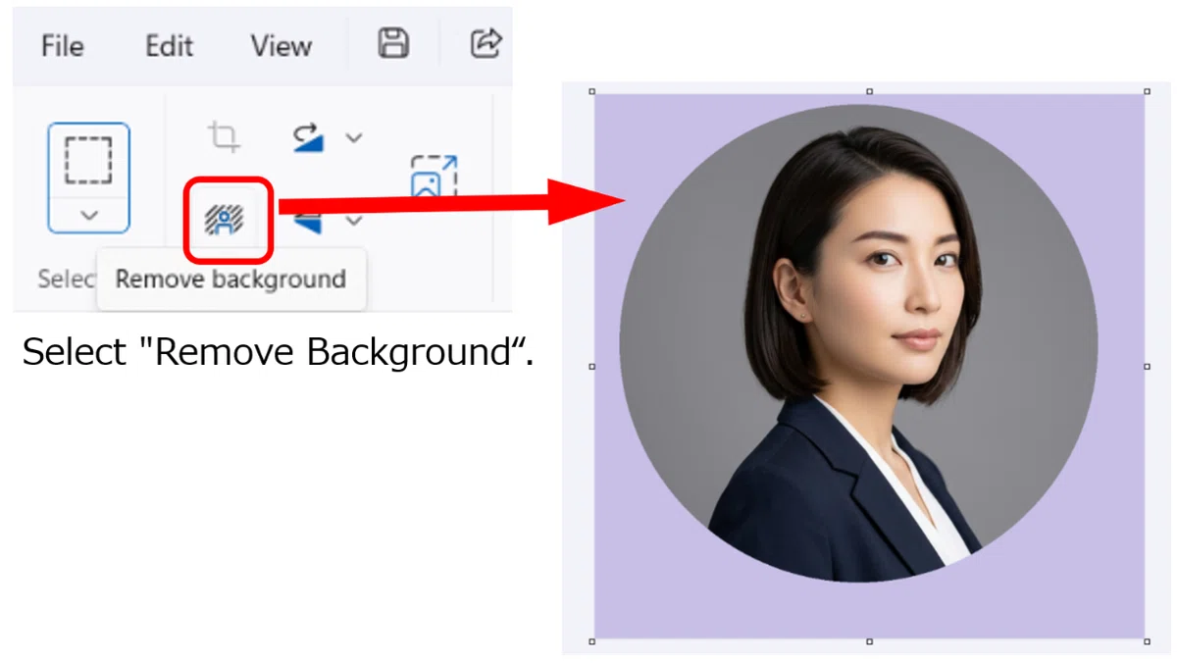Click the dashed-frame picture icon
1177x663 pixels.
(434, 177)
